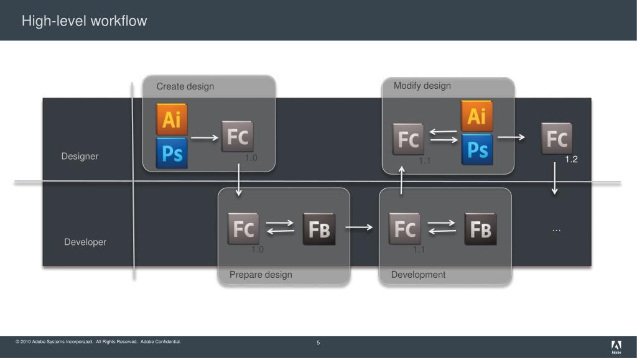Click the Adobe logo in the footer
The image size is (637, 358).
(616, 347)
